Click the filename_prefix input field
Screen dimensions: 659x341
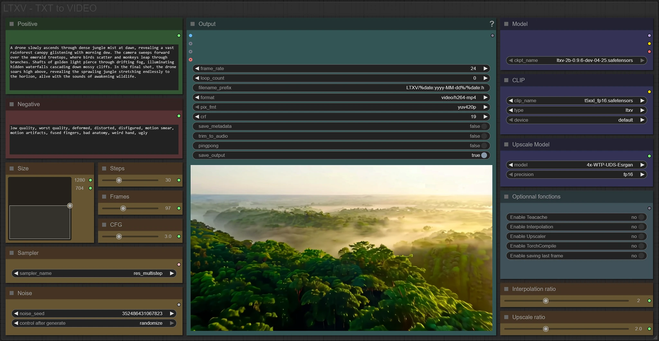coord(341,88)
